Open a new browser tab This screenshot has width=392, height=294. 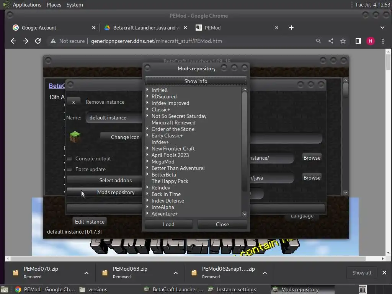tap(291, 28)
